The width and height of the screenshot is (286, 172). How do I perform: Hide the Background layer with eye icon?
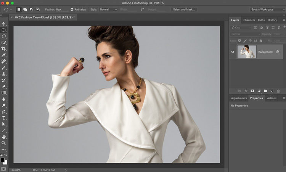[x=233, y=52]
